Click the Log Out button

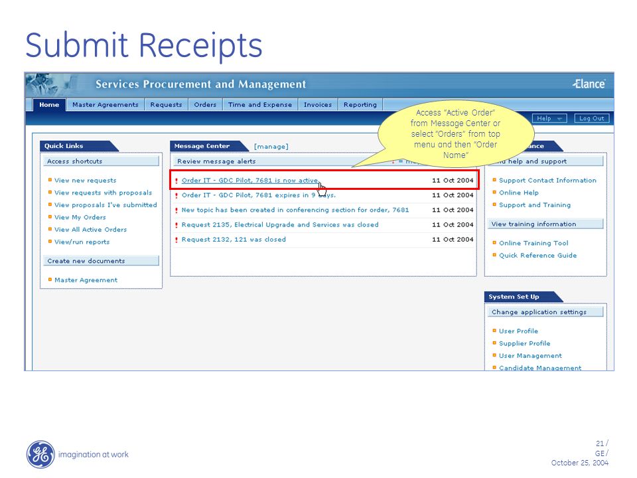(591, 118)
